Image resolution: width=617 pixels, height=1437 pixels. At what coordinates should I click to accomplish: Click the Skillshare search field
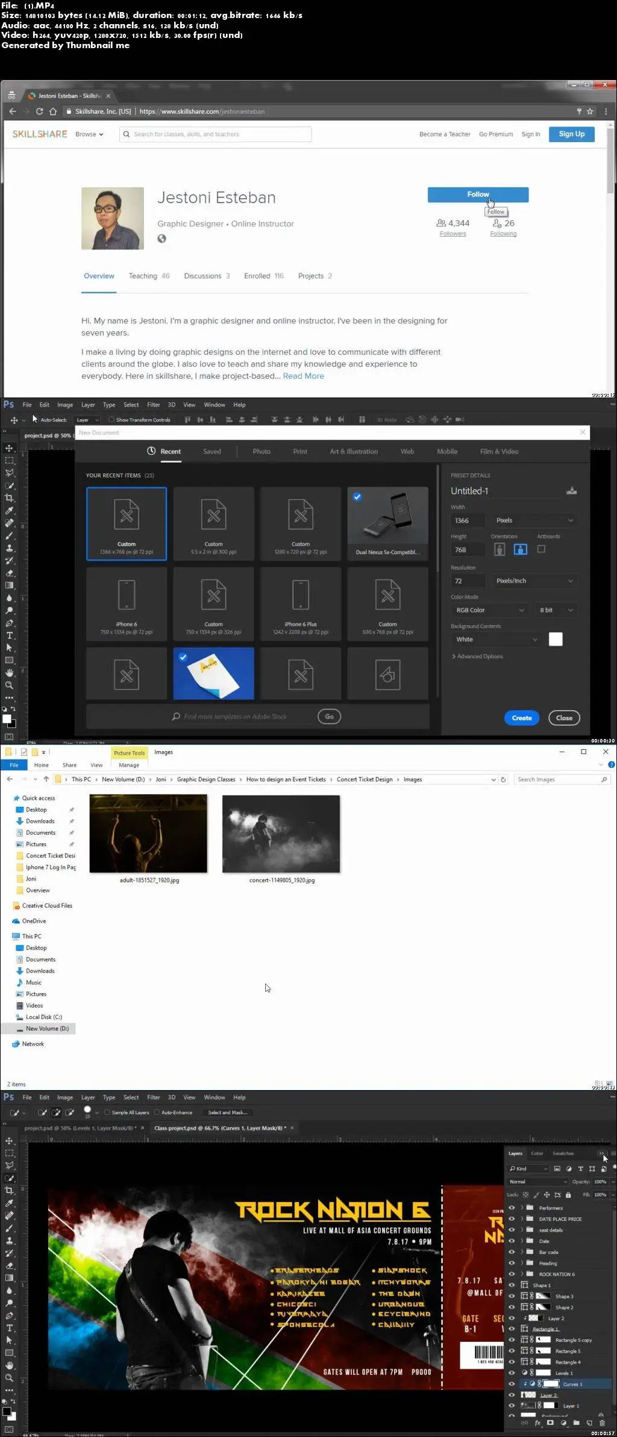click(x=216, y=134)
